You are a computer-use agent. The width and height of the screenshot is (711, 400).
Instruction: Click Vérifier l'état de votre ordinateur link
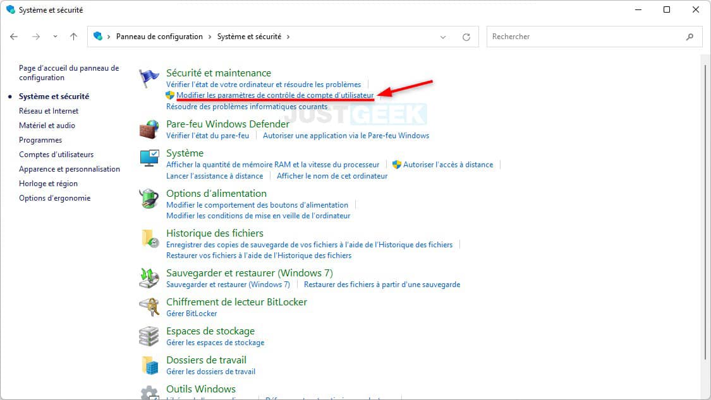point(264,84)
